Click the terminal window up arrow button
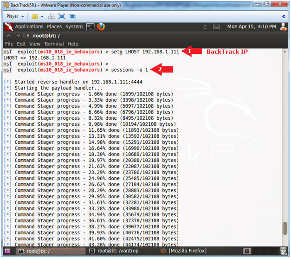This screenshot has width=291, height=258. tap(8, 35)
